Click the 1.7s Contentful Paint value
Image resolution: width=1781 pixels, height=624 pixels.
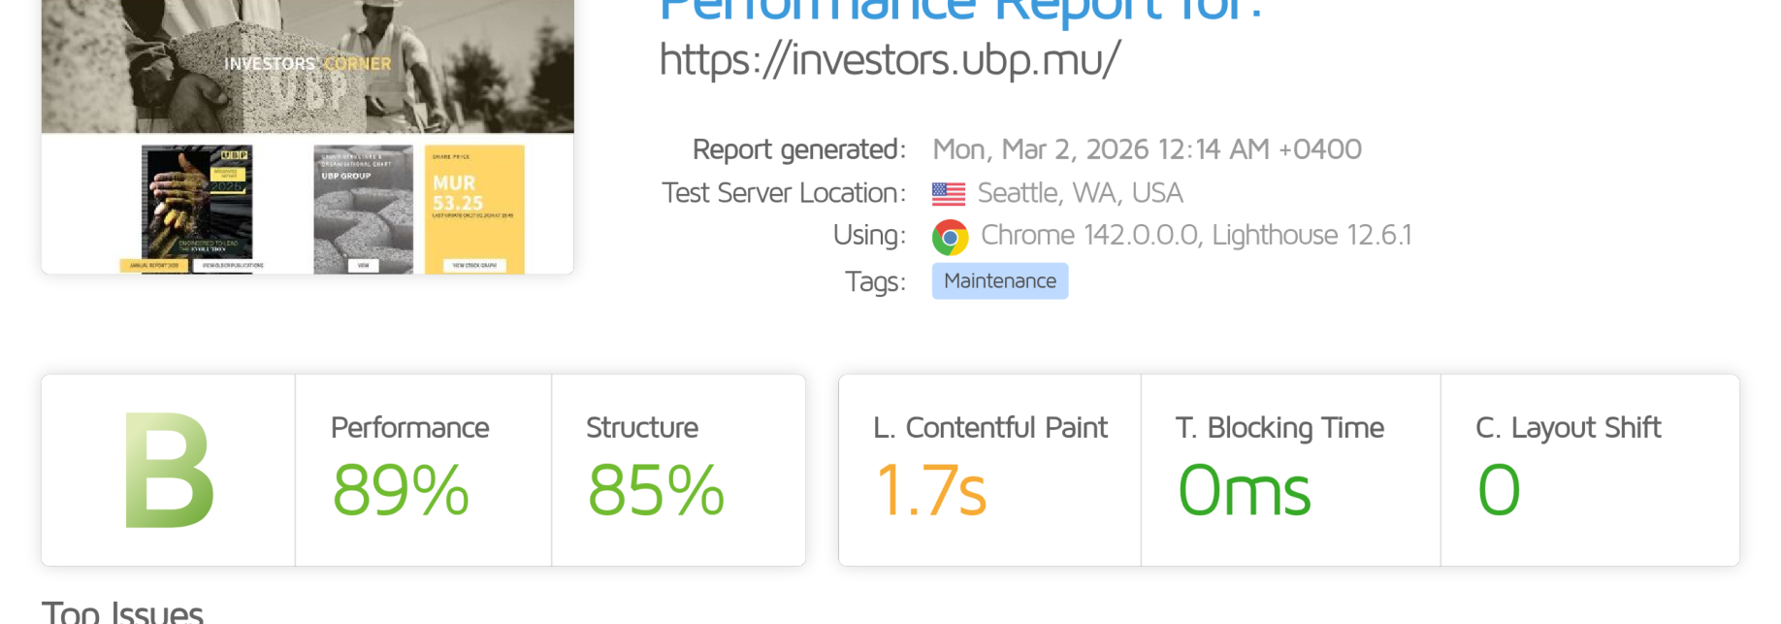pos(930,489)
